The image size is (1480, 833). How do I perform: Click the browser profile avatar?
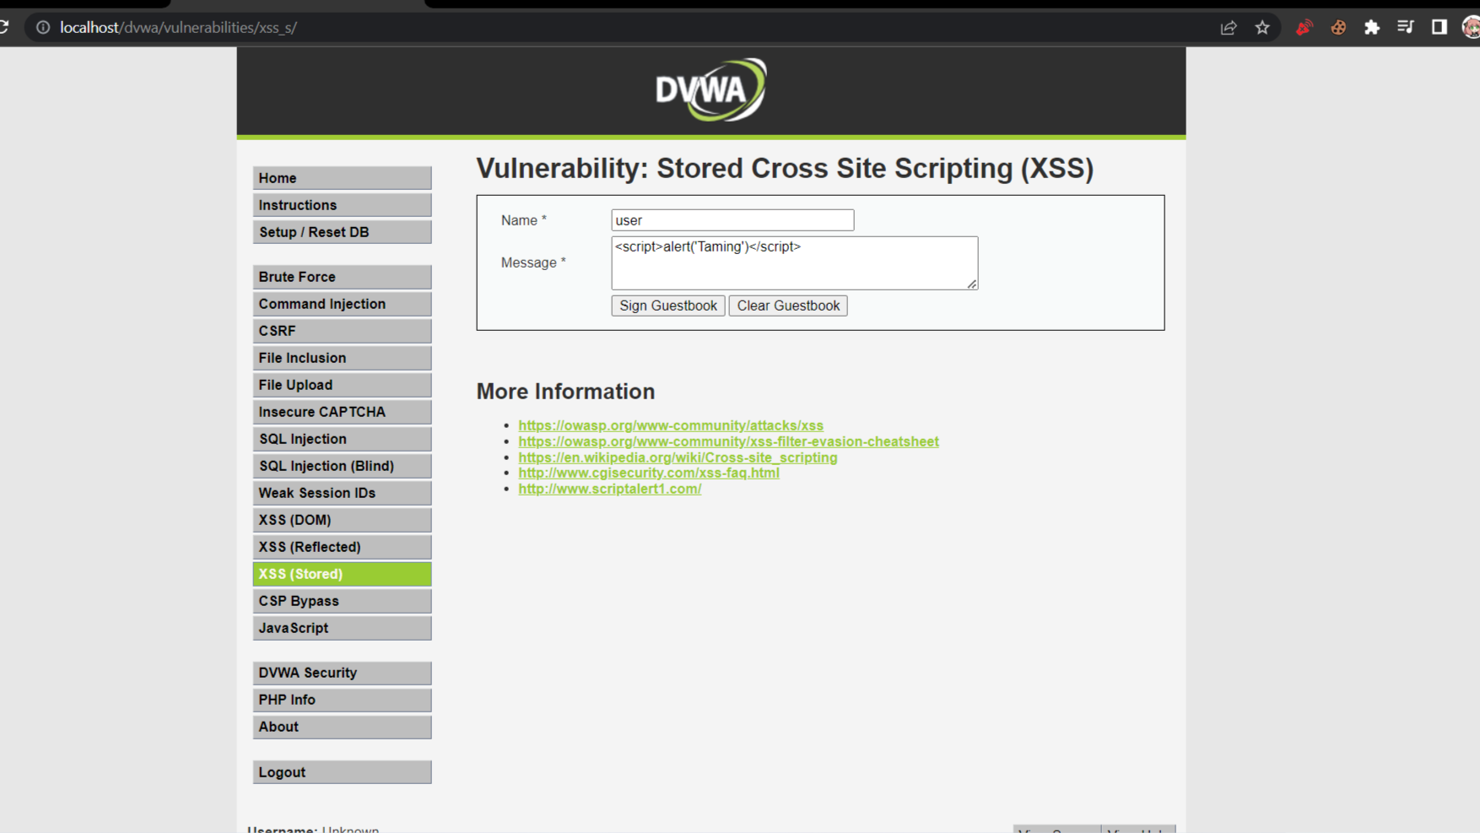pyautogui.click(x=1470, y=27)
